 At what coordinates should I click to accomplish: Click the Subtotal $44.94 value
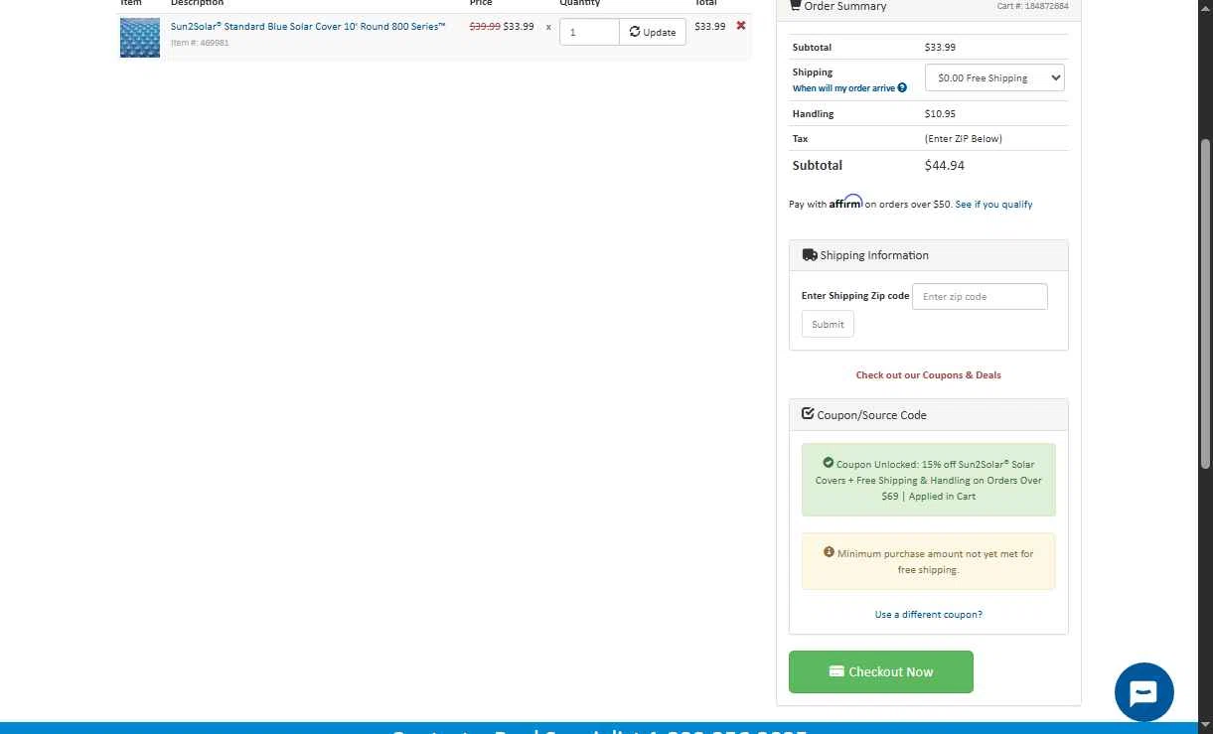coord(944,166)
